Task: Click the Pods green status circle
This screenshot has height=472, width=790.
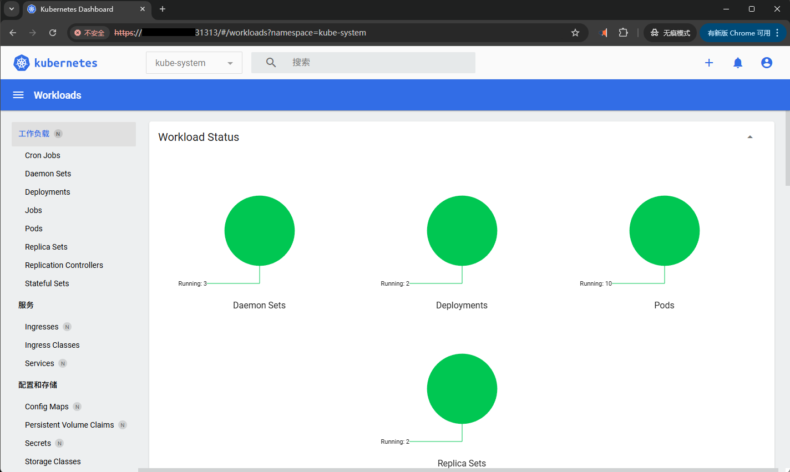Action: pos(665,231)
